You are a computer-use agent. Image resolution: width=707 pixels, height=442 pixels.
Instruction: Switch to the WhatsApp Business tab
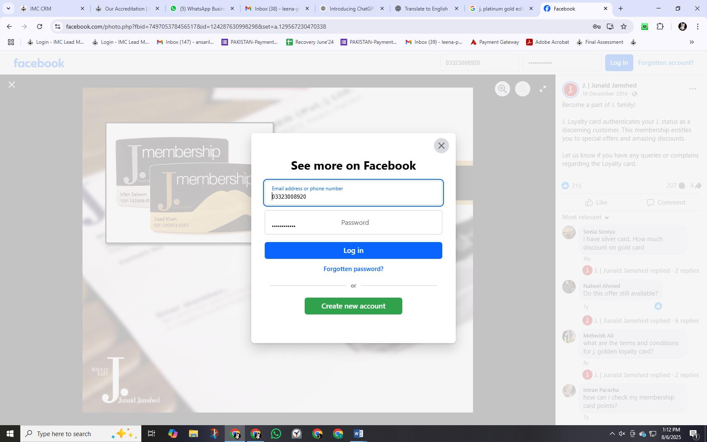click(202, 8)
